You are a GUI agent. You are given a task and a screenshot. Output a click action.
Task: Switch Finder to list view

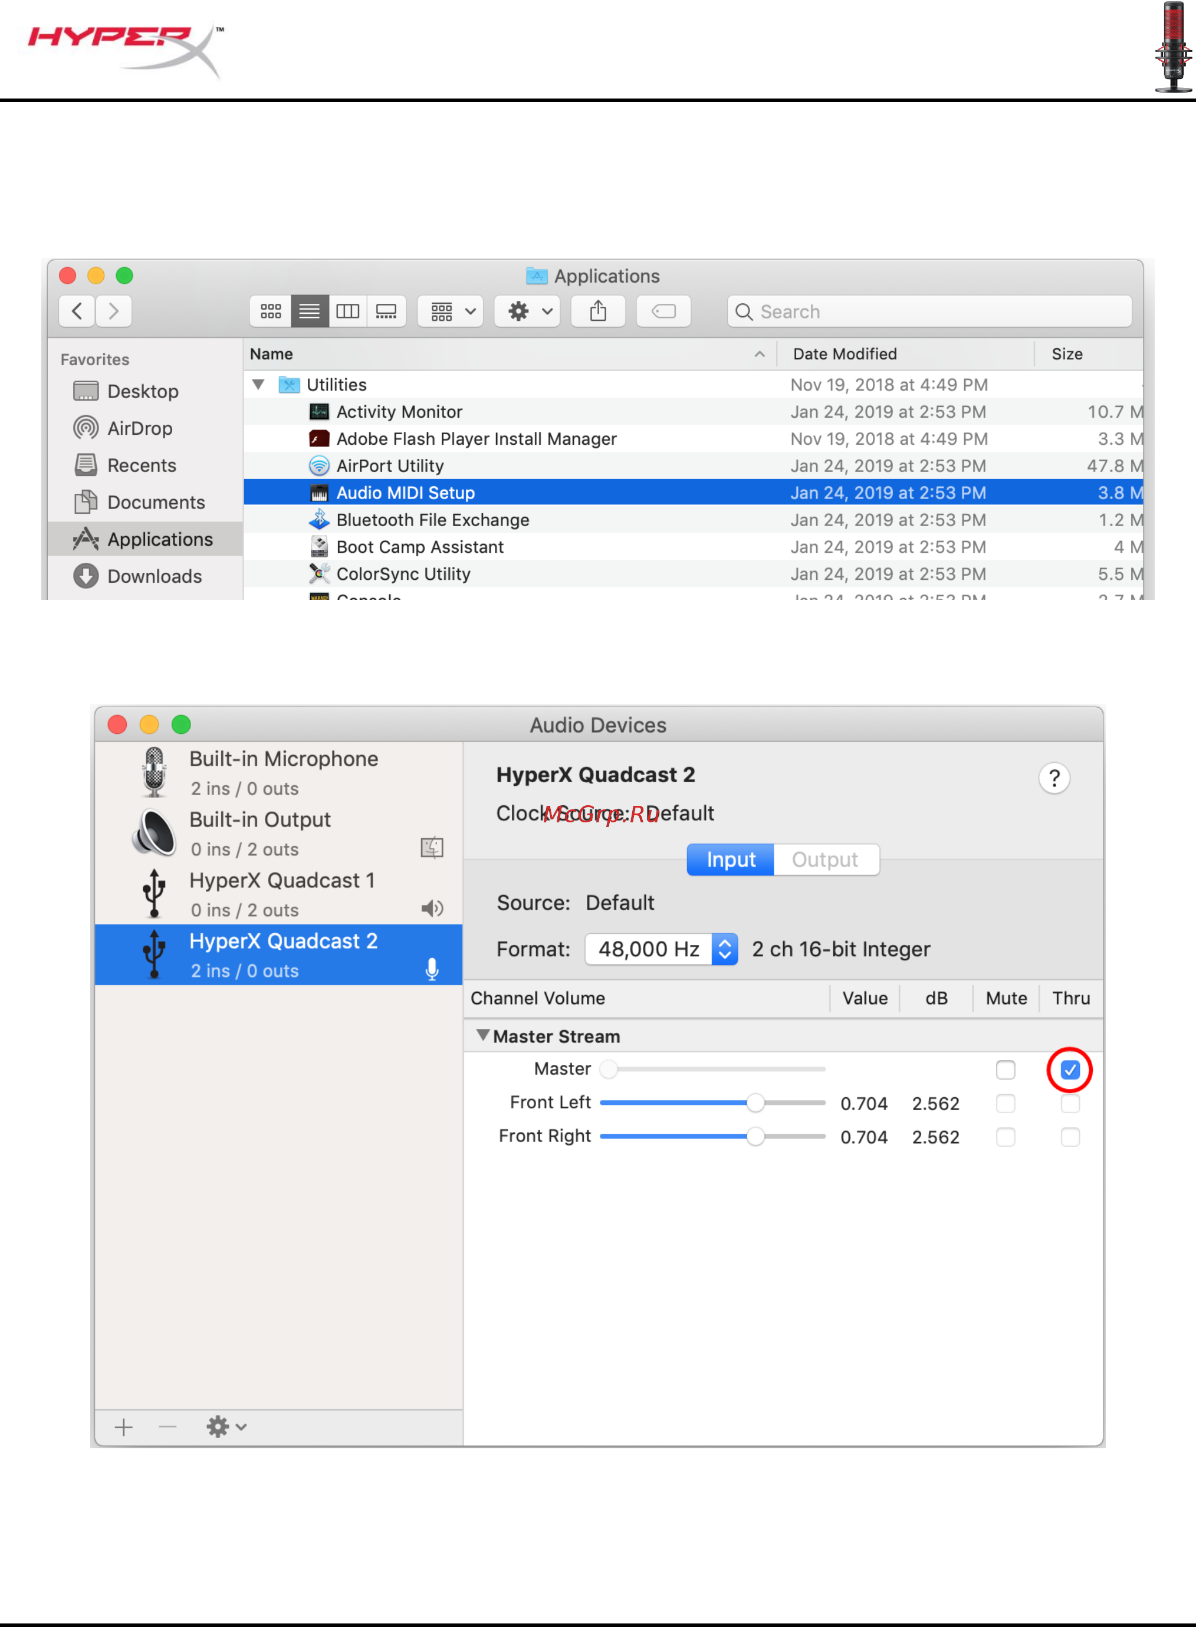click(309, 311)
